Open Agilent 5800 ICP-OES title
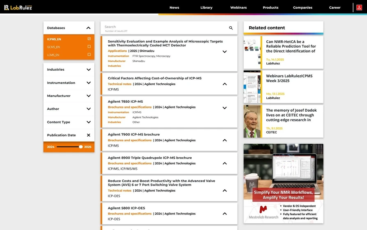This screenshot has height=230, width=367. coord(126,208)
